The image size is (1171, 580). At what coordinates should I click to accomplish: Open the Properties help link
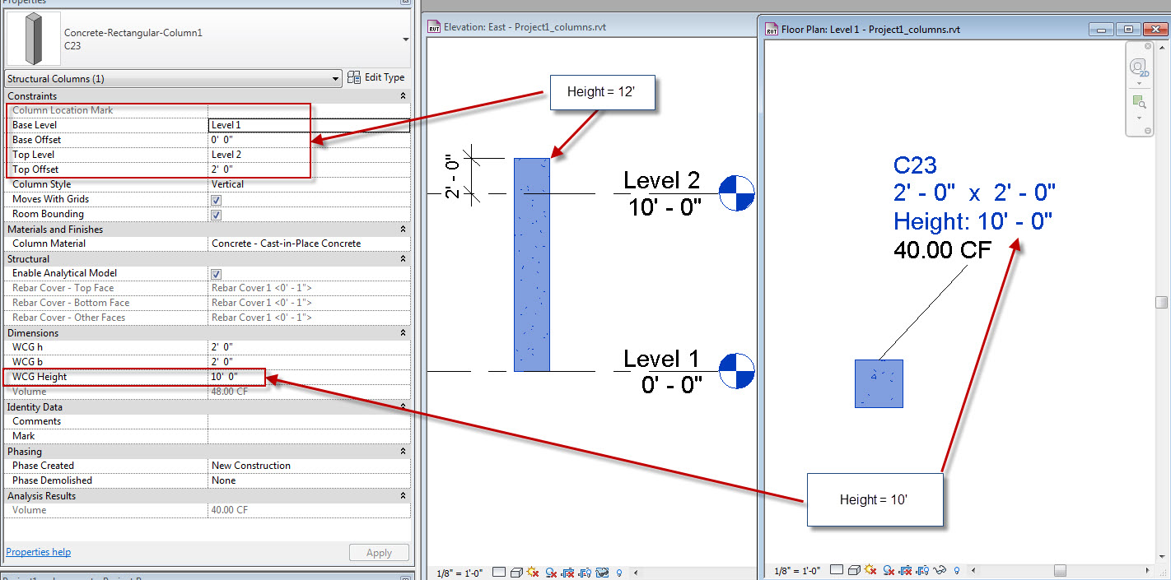click(x=38, y=551)
